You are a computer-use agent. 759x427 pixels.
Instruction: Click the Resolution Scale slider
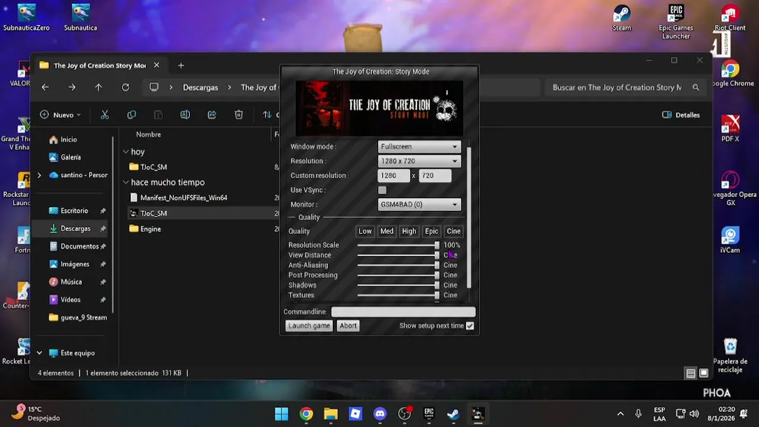click(398, 245)
